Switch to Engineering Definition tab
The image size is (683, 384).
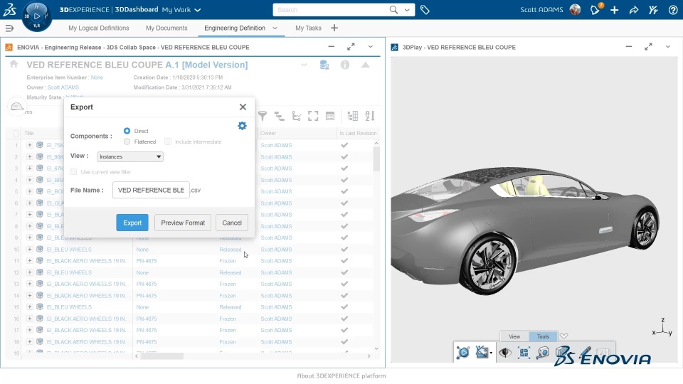(234, 28)
